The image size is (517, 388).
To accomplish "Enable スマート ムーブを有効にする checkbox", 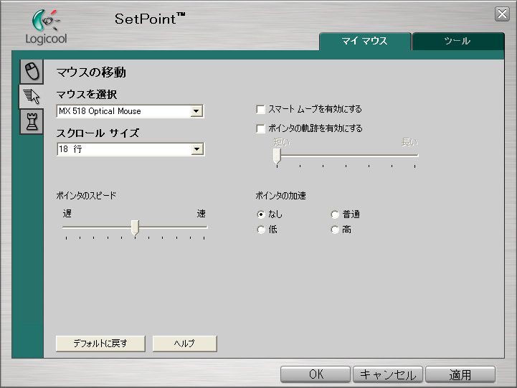I will [260, 109].
